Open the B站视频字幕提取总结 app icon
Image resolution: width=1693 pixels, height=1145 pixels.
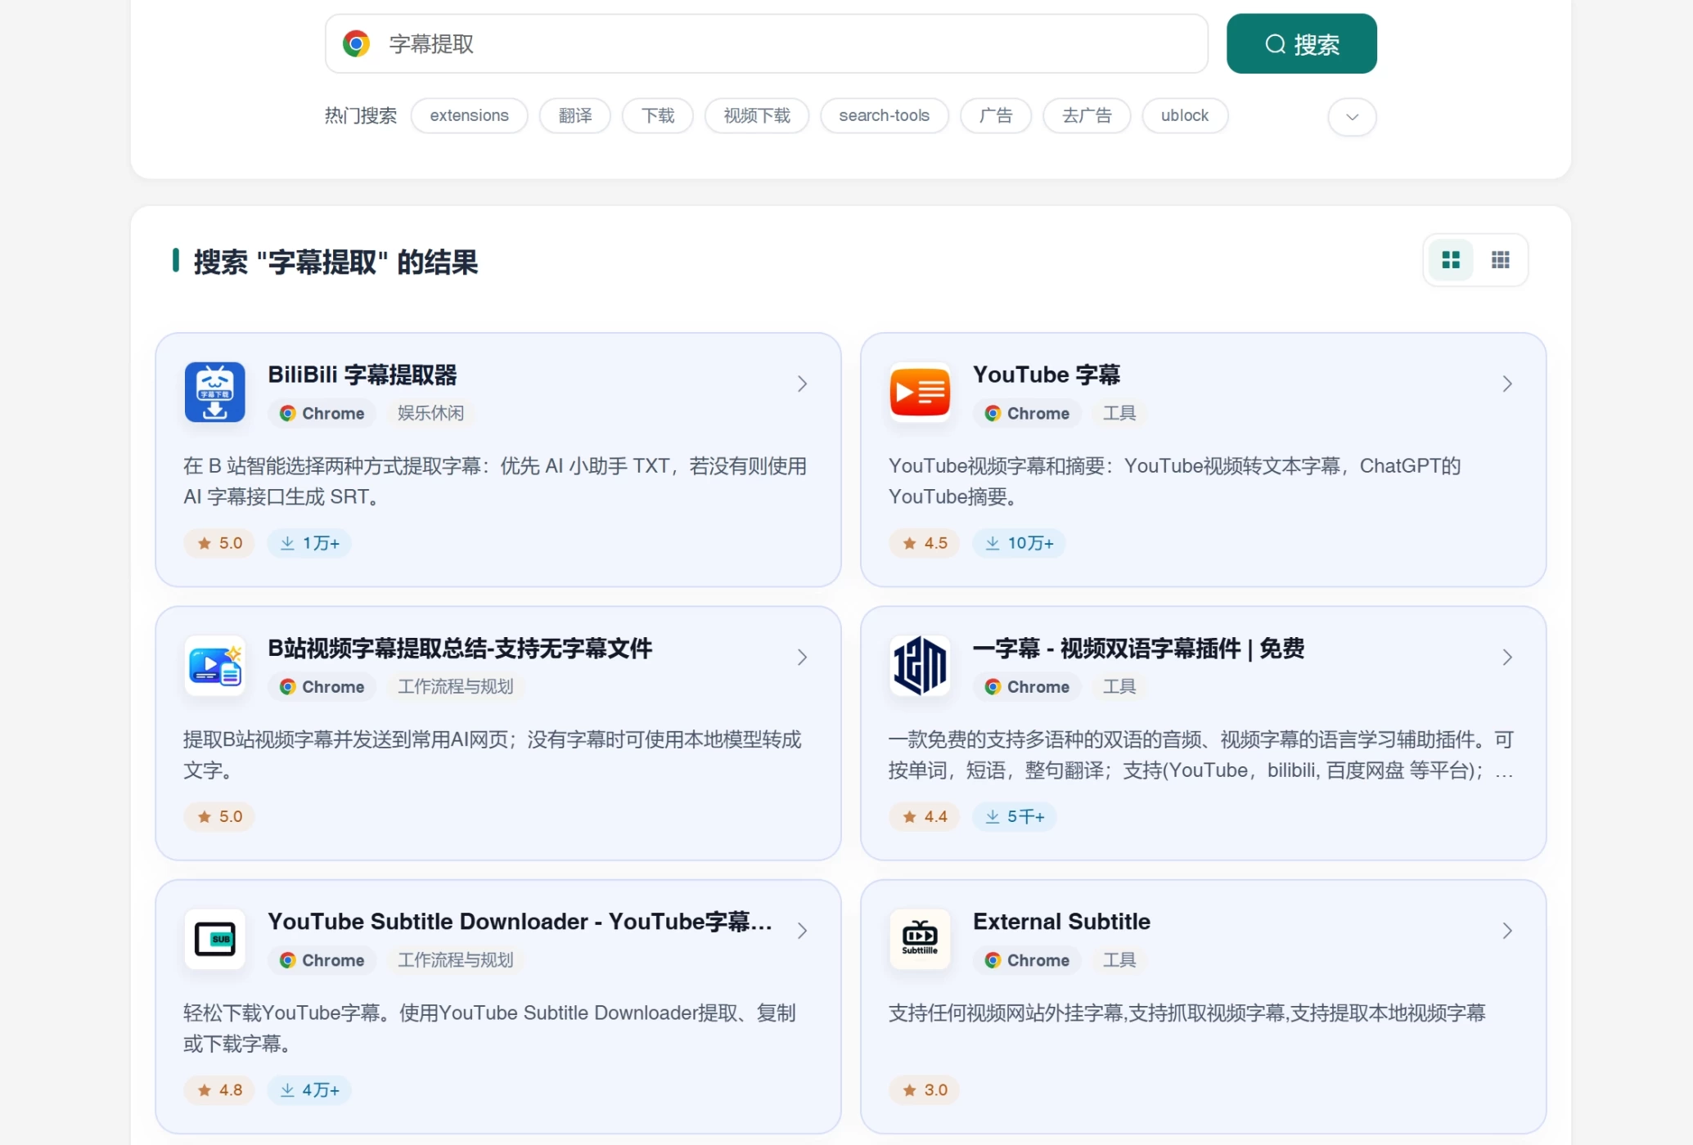pyautogui.click(x=215, y=666)
